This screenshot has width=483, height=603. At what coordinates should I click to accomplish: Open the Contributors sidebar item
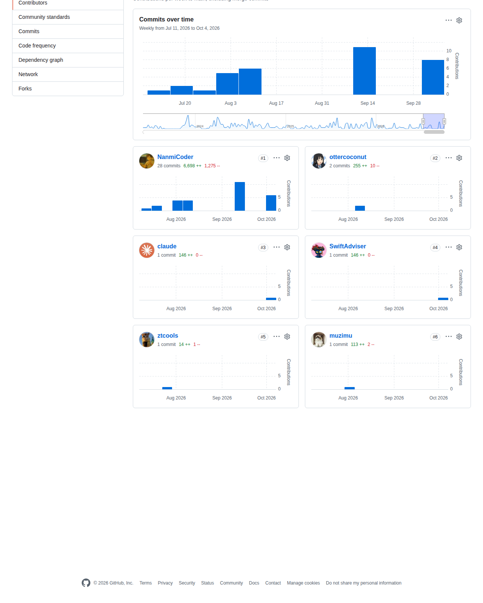pos(68,3)
